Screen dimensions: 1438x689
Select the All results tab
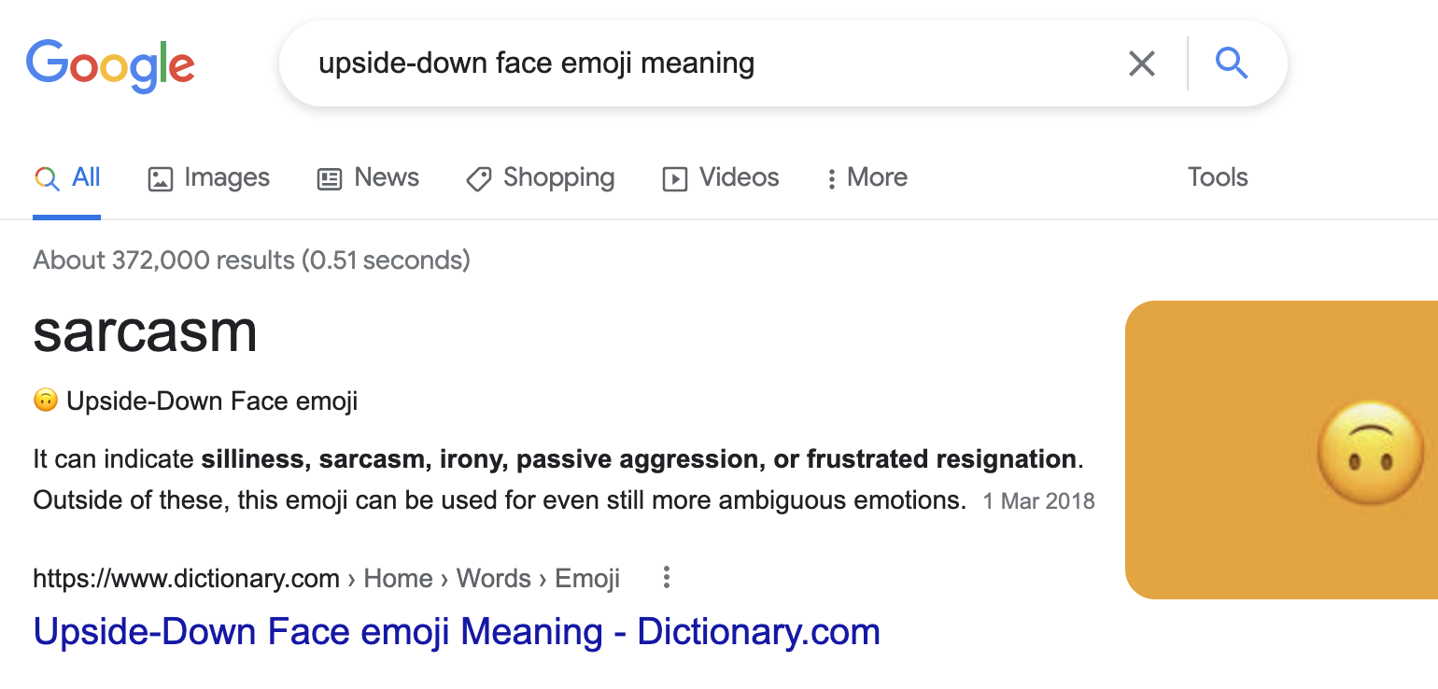(x=67, y=177)
